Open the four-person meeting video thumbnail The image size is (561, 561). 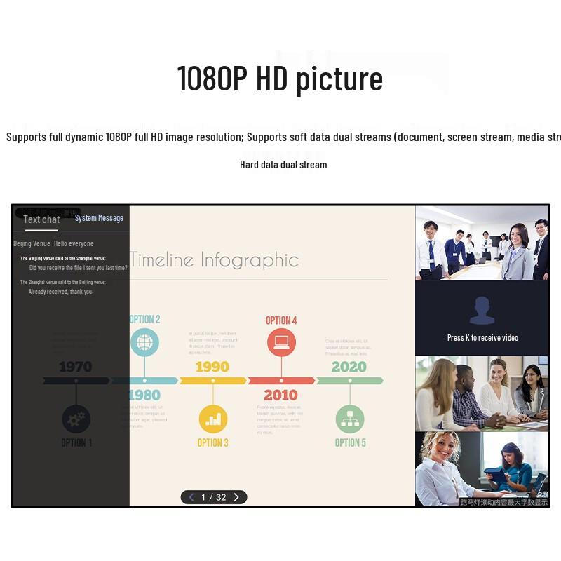pos(482,393)
